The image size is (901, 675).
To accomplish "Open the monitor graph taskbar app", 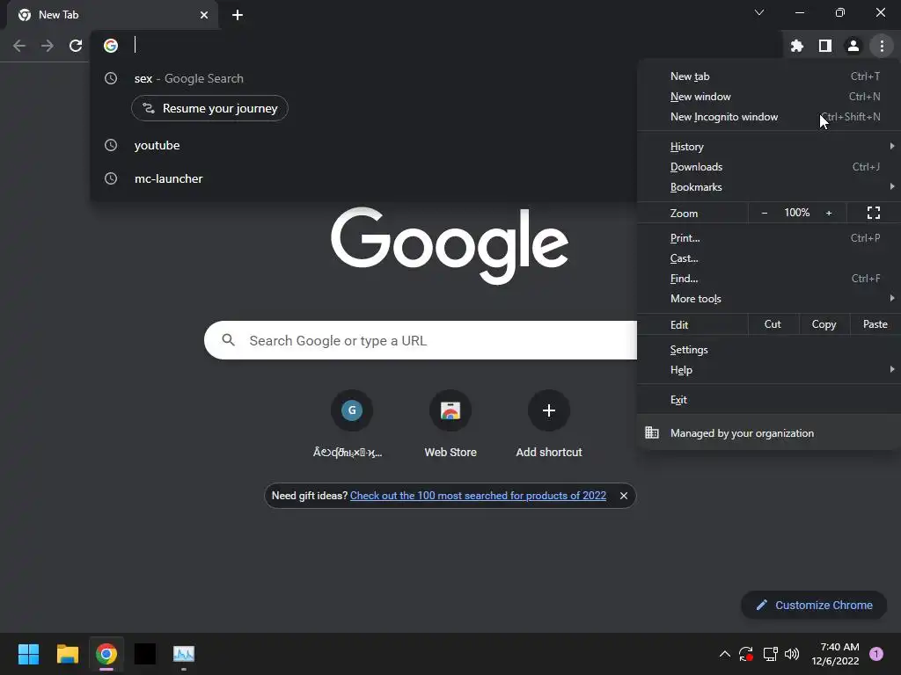I will [x=184, y=654].
